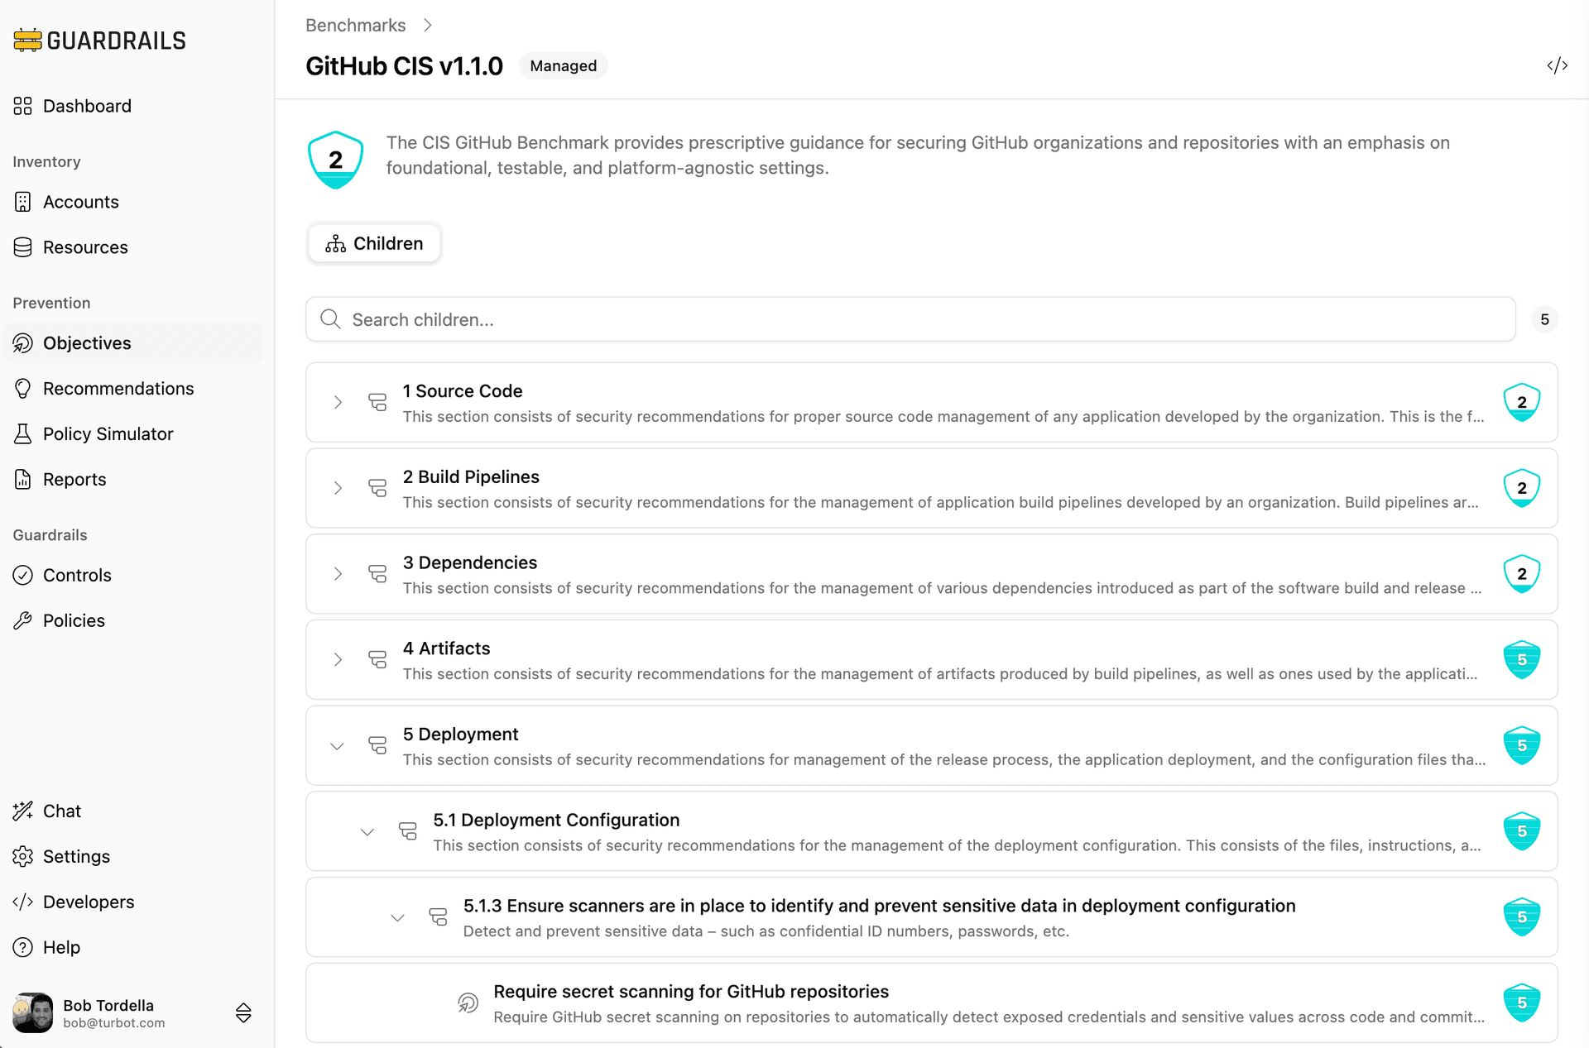Go to Objectives in the sidebar

coord(87,343)
